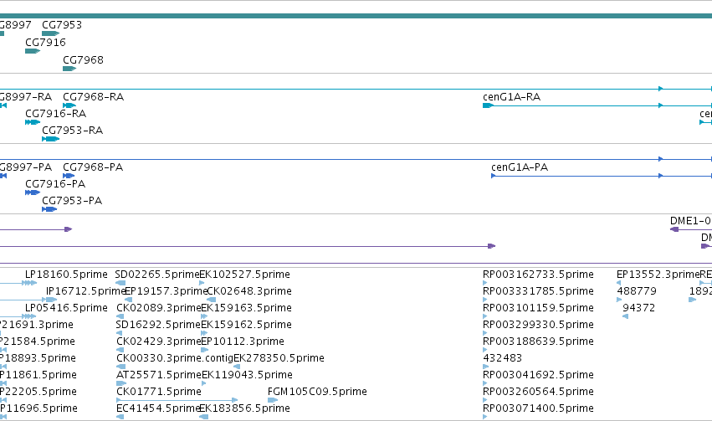Open the feature labeled 94372
The width and height of the screenshot is (712, 421).
tap(639, 308)
